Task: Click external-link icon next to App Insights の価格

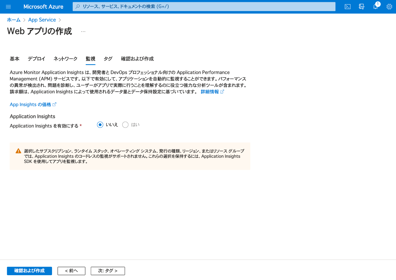Action: [x=54, y=104]
